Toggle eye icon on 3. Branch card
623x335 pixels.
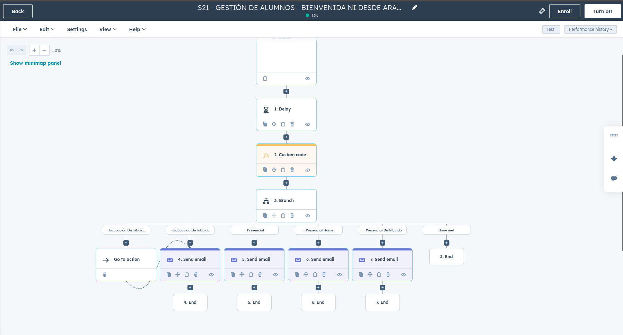pos(307,216)
